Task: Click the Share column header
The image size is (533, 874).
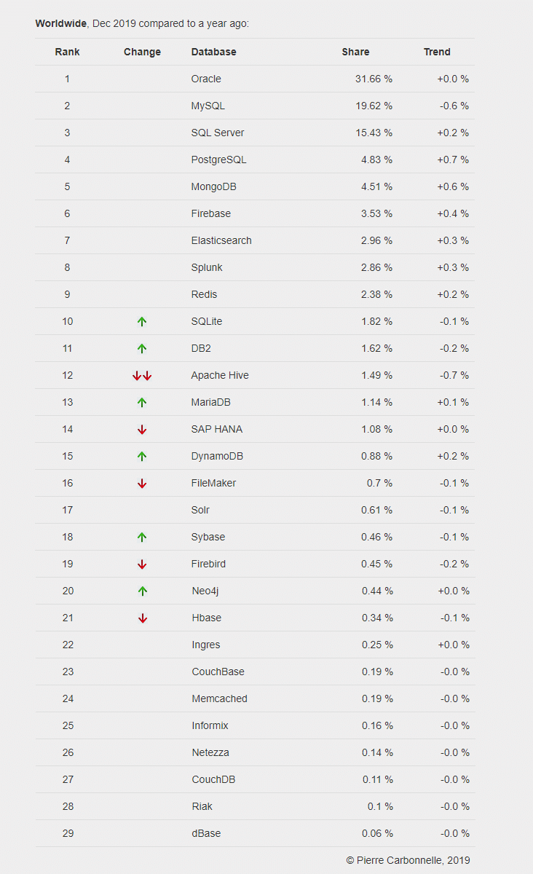Action: (355, 52)
